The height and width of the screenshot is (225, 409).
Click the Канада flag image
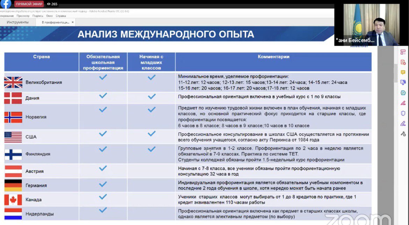(13, 200)
